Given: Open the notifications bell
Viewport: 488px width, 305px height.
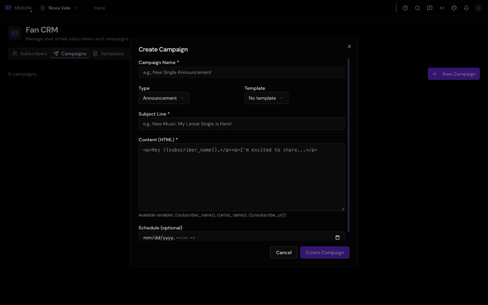Looking at the screenshot, I should point(466,8).
